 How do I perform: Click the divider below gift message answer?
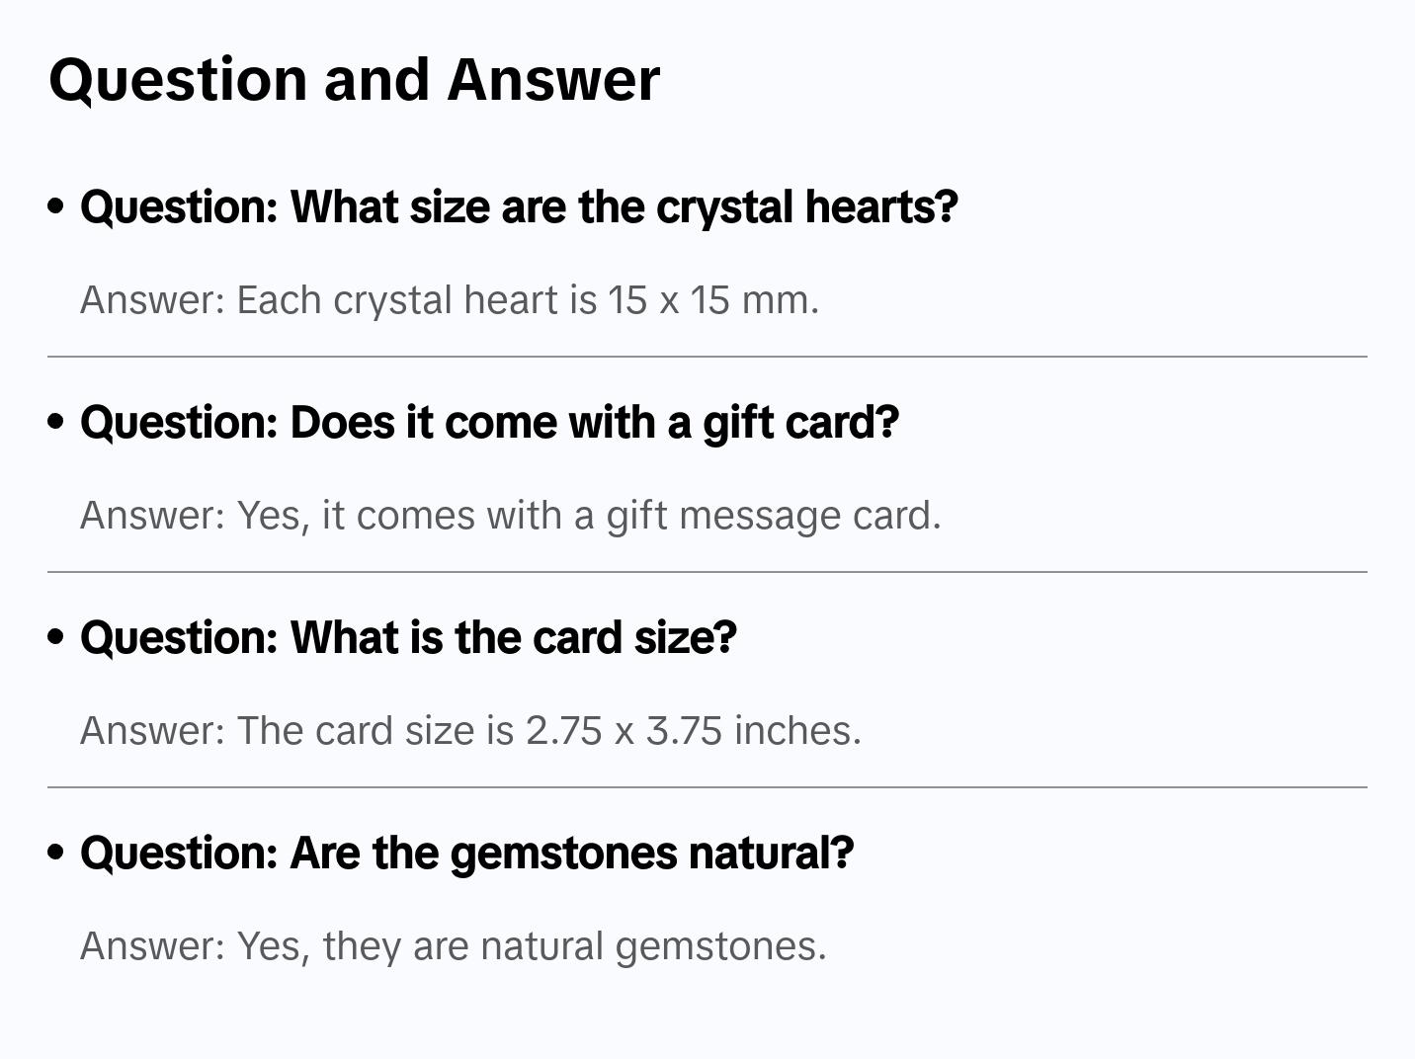click(707, 572)
